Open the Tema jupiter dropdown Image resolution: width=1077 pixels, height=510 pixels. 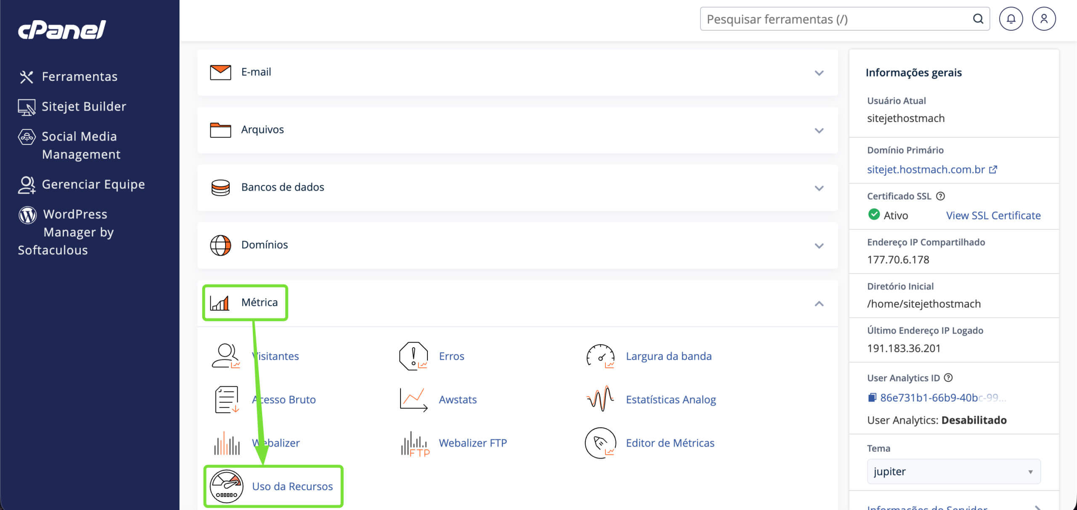954,471
